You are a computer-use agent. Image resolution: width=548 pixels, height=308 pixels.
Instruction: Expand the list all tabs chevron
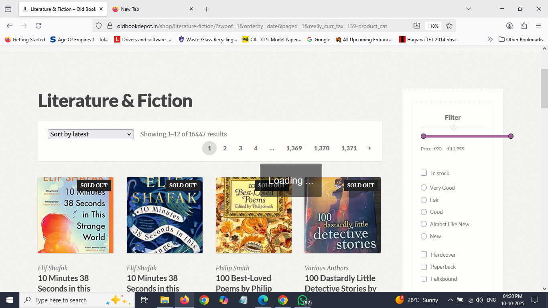pos(468,9)
